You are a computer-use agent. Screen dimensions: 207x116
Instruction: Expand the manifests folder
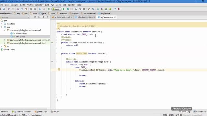tap(1, 24)
